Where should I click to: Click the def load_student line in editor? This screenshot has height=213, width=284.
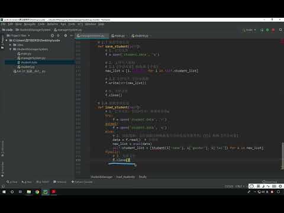(x=119, y=107)
